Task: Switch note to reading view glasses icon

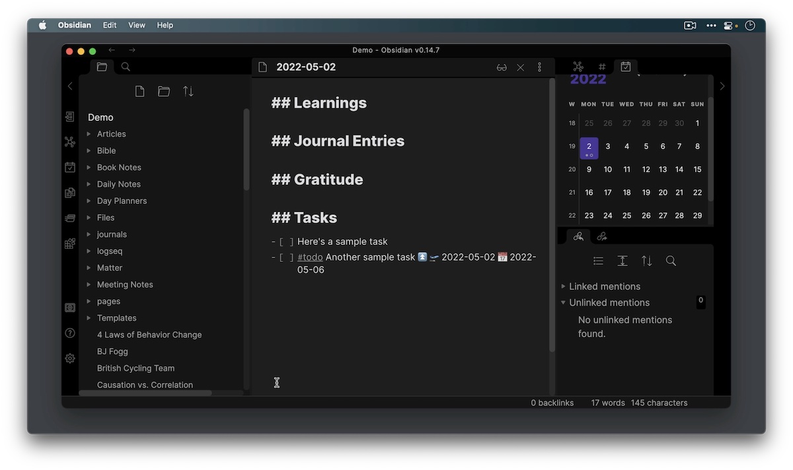Action: (502, 67)
